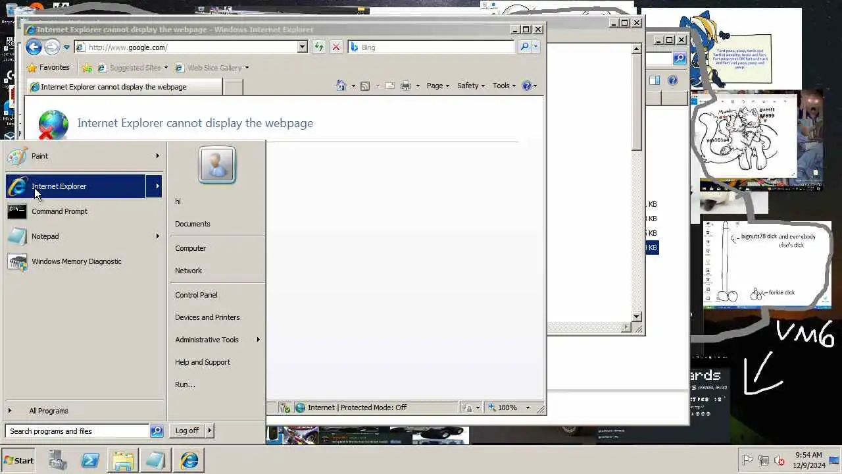Click the Bing search box

(x=431, y=47)
